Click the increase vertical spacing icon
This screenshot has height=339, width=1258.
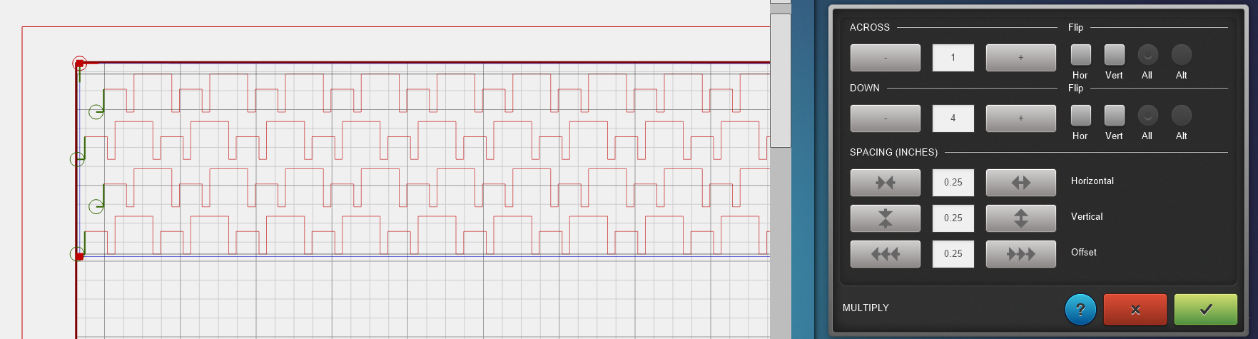point(1020,218)
